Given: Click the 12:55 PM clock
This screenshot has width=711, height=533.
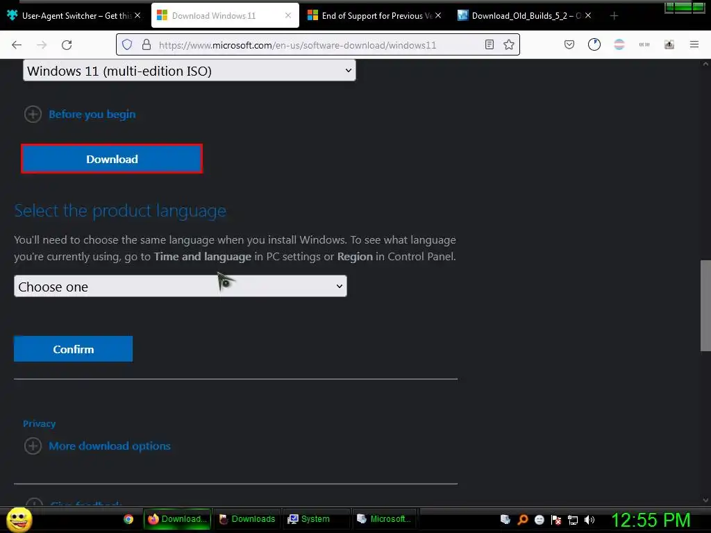Looking at the screenshot, I should click(x=651, y=520).
